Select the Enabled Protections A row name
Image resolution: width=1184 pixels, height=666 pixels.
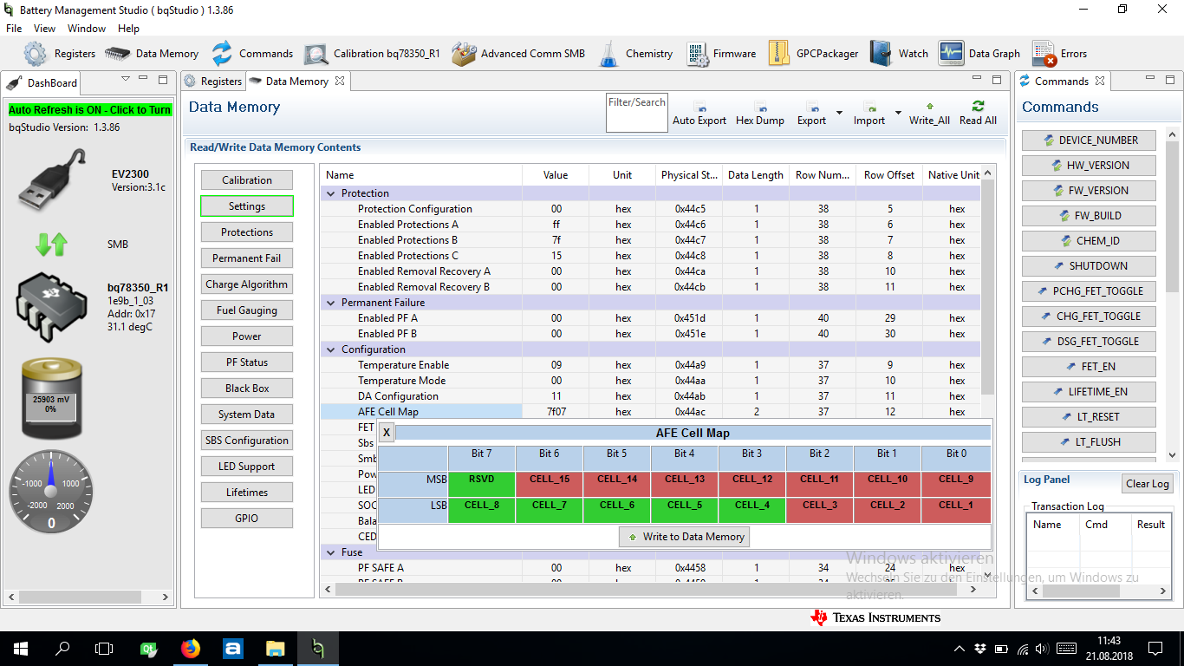[408, 225]
